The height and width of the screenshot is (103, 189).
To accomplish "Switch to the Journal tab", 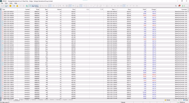I will tap(71, 100).
